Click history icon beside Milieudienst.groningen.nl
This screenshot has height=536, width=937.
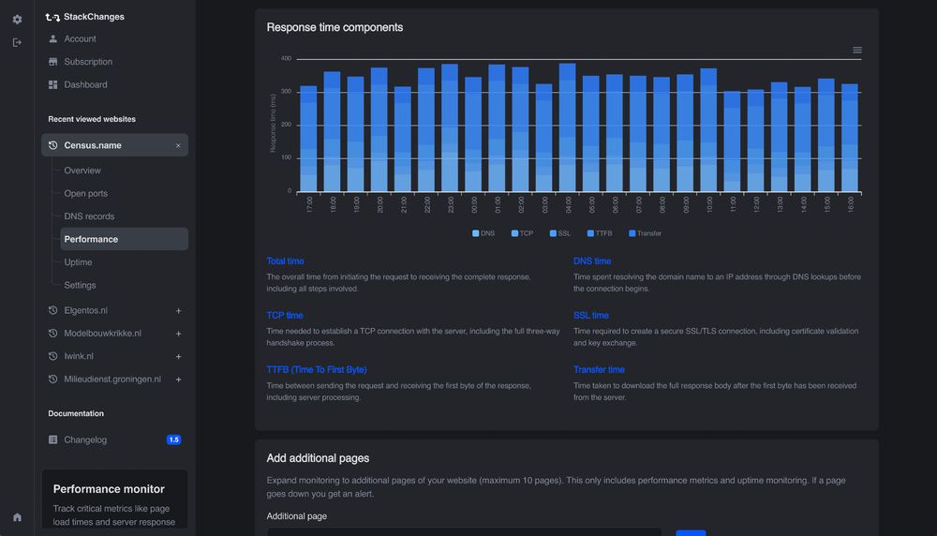[x=52, y=379]
